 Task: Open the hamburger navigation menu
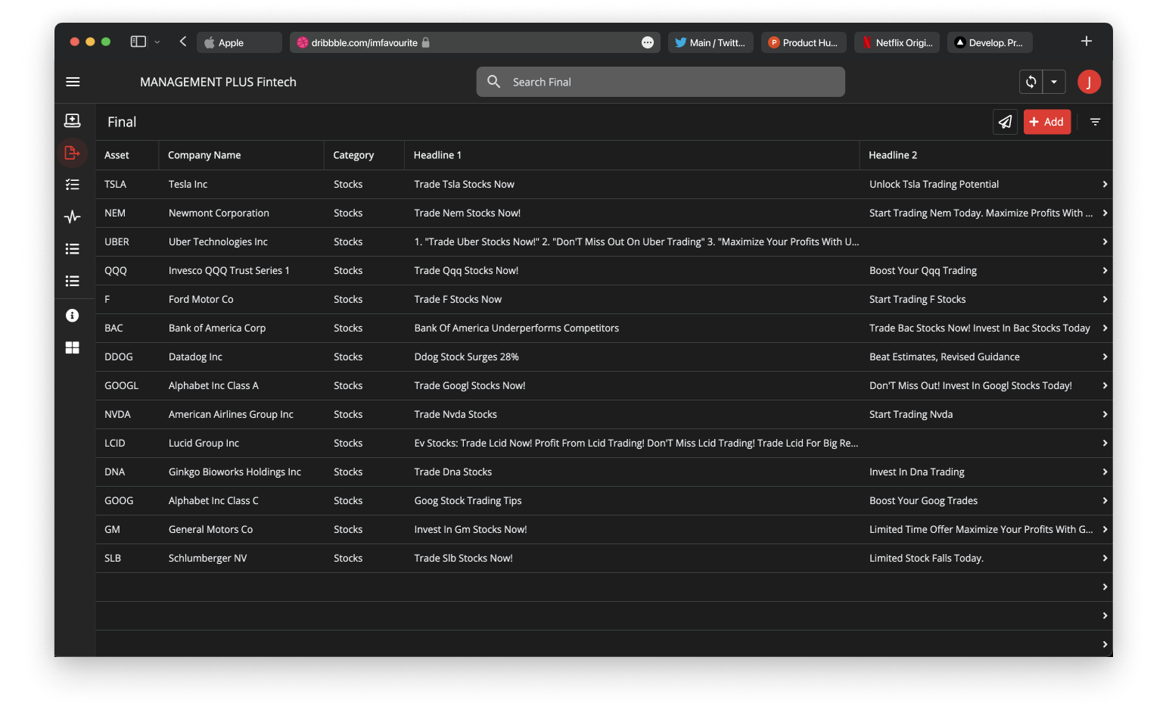click(x=73, y=82)
